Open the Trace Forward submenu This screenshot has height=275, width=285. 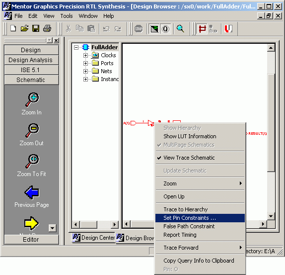200,248
